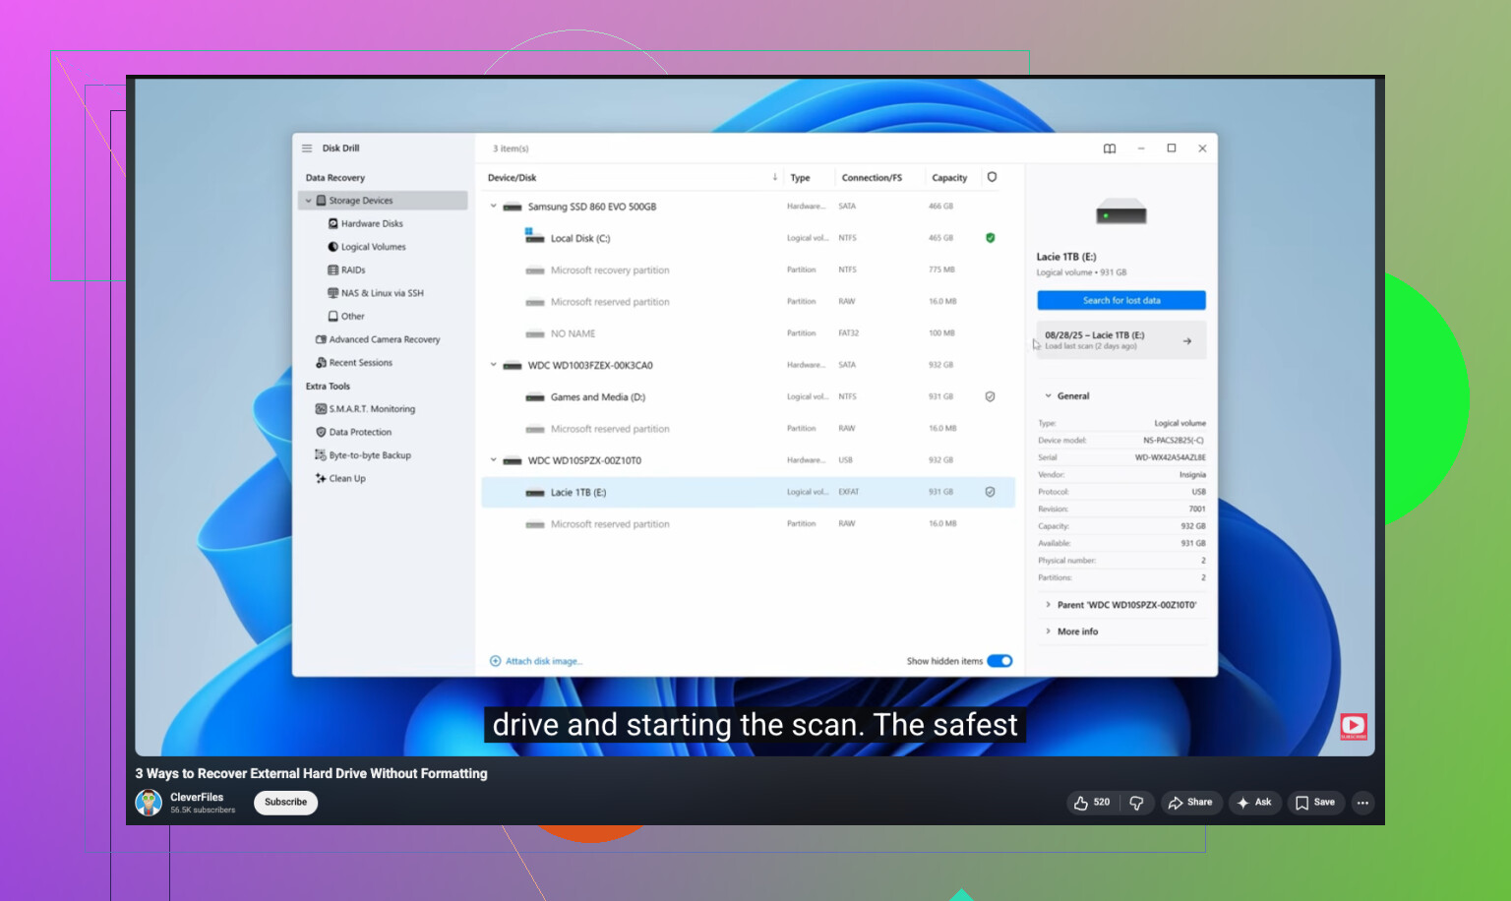Like the video with 520 likes
The width and height of the screenshot is (1511, 901).
pos(1092,803)
